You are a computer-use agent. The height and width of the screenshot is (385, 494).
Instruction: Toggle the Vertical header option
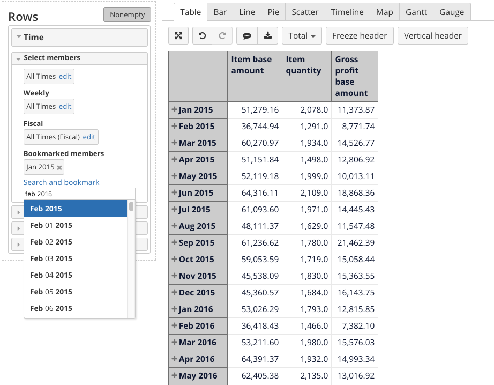click(432, 36)
